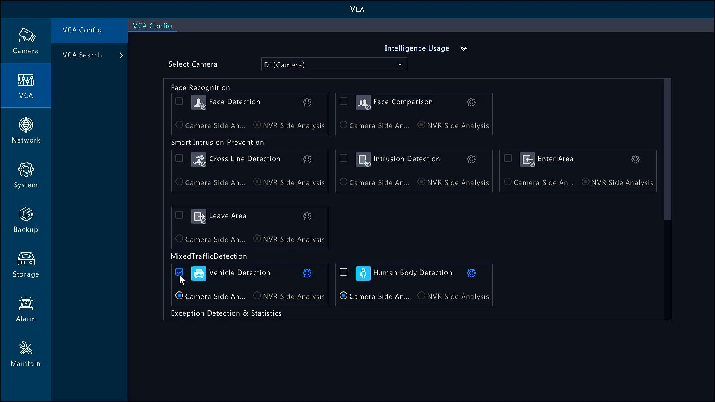Click the VCA Config tab
Image resolution: width=715 pixels, height=402 pixels.
[153, 26]
